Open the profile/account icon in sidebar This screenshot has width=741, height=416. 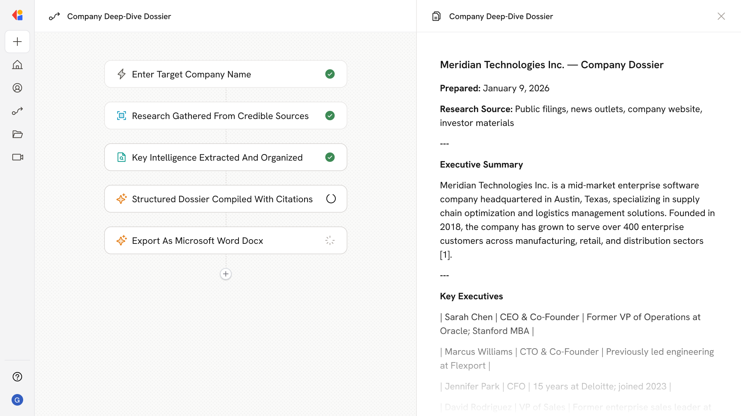click(17, 88)
